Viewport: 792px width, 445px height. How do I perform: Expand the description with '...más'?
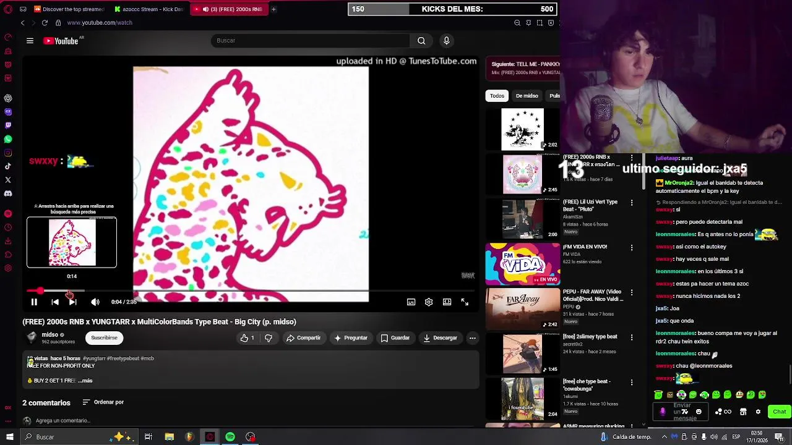(x=85, y=381)
